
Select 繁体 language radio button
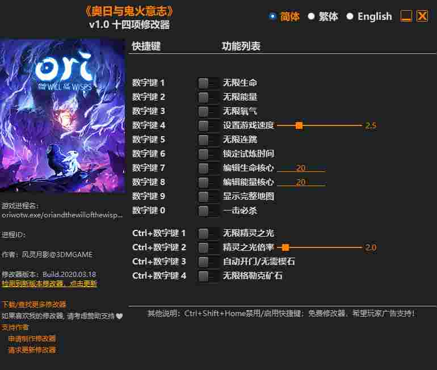pos(311,16)
